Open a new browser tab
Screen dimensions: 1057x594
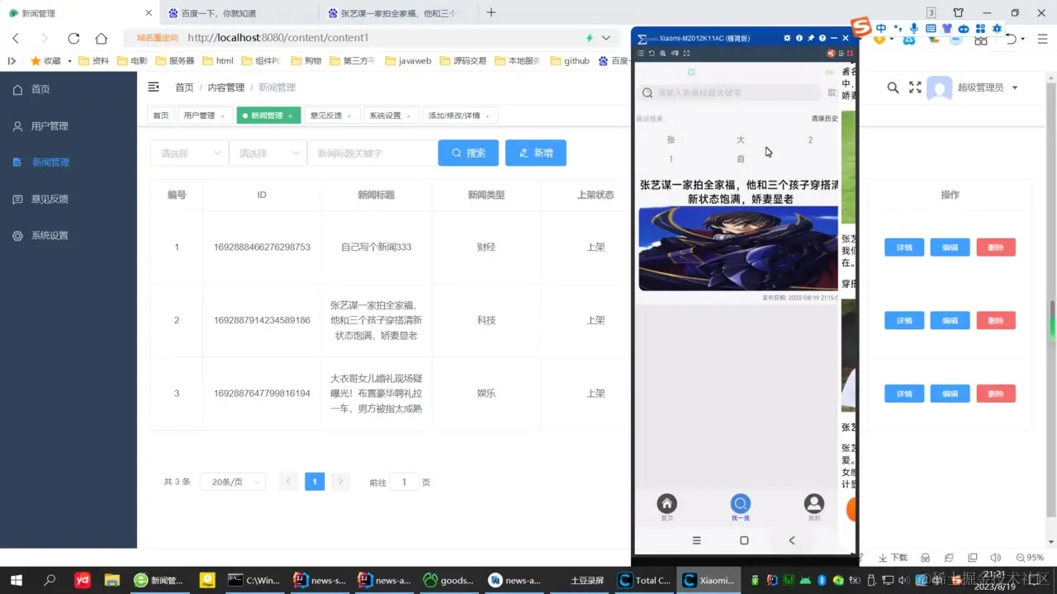pos(491,12)
